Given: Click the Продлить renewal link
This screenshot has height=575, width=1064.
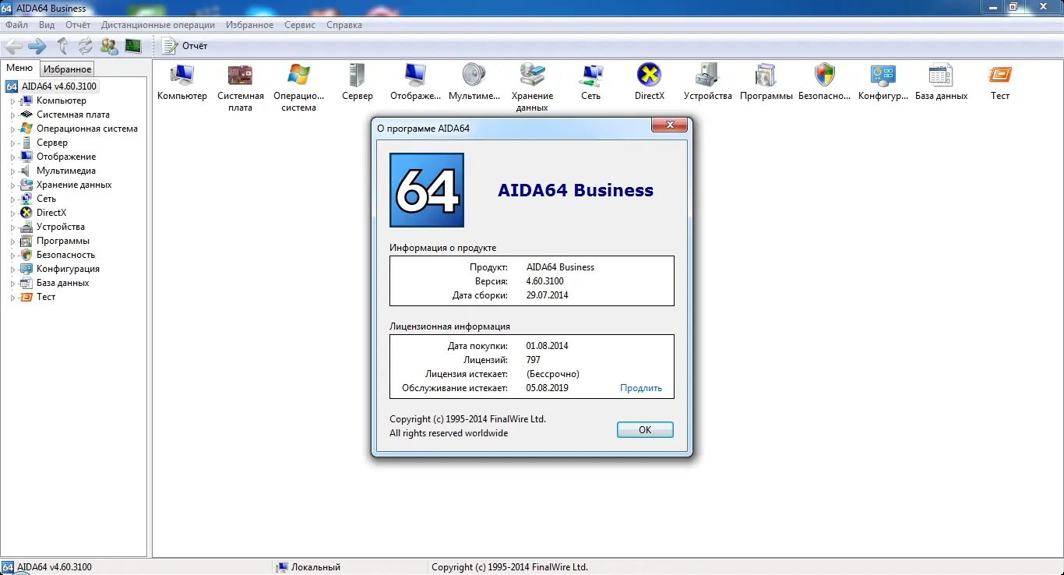Looking at the screenshot, I should [641, 388].
